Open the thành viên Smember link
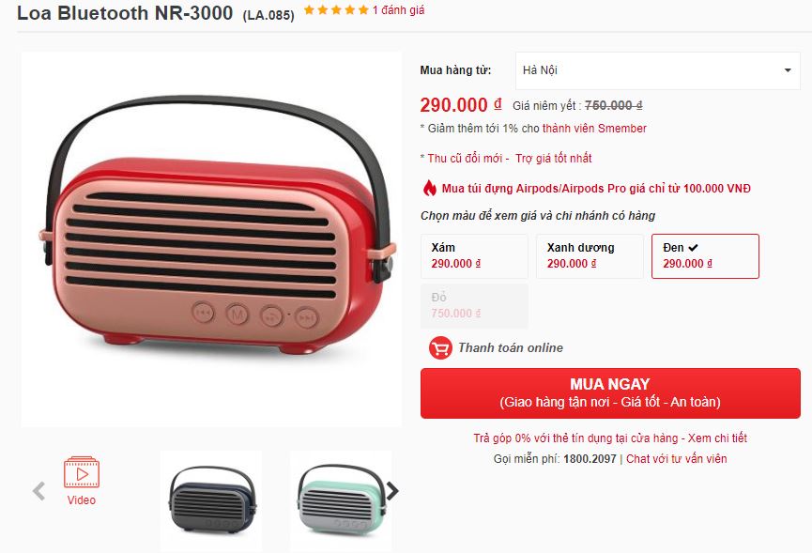812x553 pixels. [x=594, y=129]
